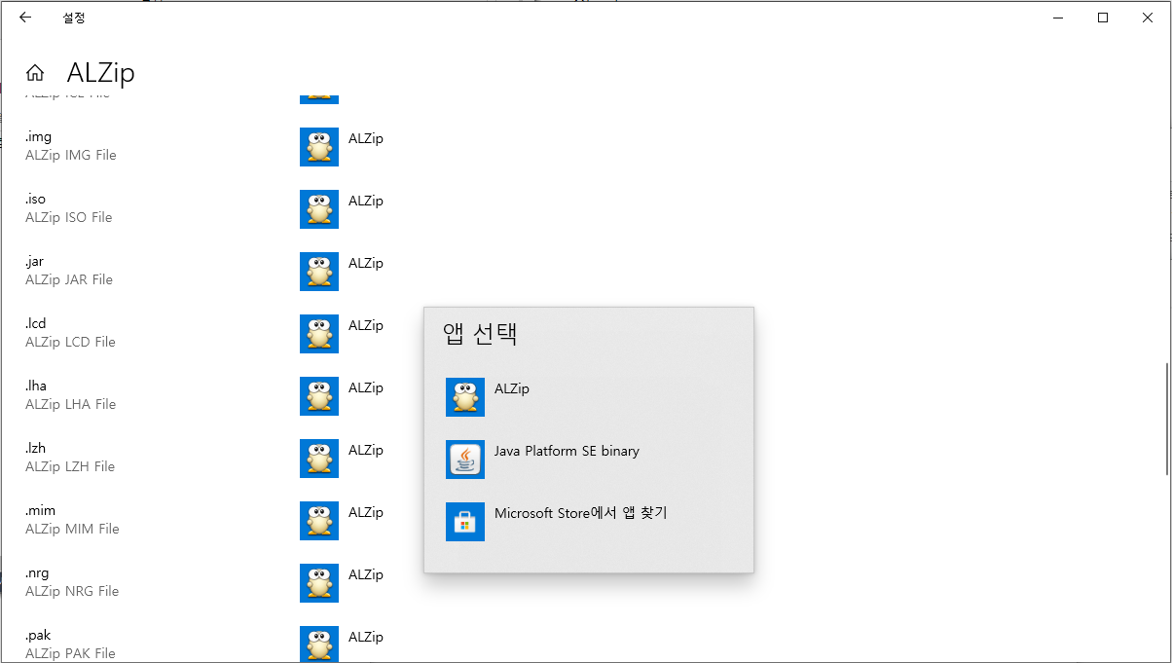Click the 설정 window title text

(x=73, y=18)
